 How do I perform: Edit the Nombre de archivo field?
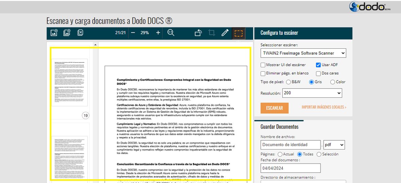(x=291, y=144)
